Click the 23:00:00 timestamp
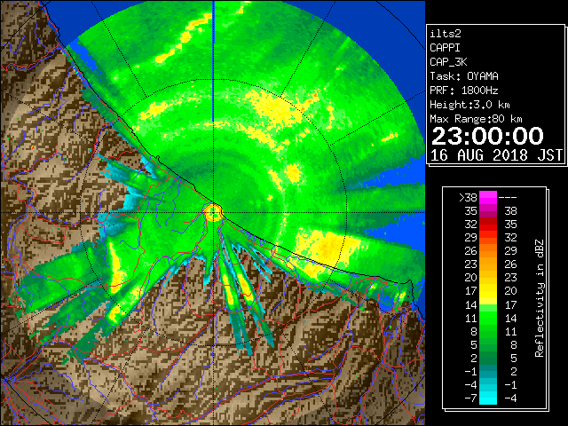568x426 pixels. coord(487,136)
